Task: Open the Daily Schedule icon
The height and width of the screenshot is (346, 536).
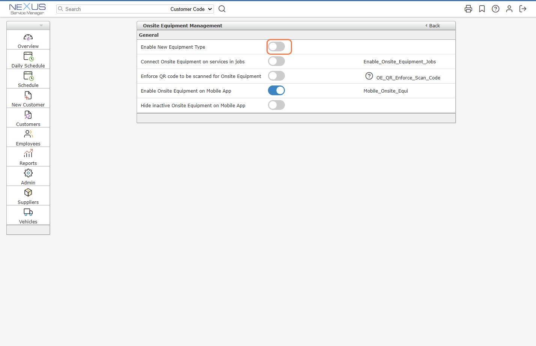Action: (x=29, y=57)
